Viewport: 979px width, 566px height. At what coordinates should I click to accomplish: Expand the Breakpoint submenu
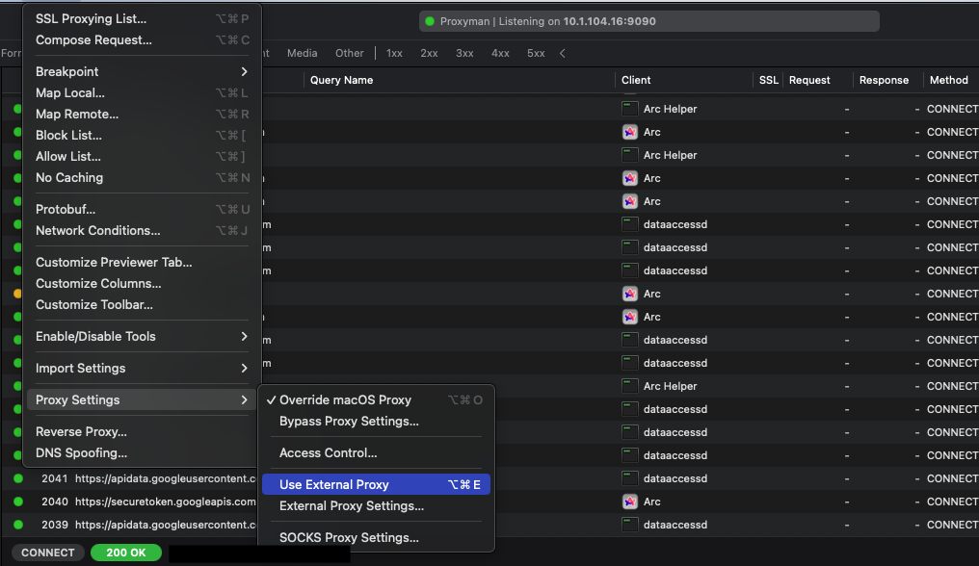[x=142, y=72]
